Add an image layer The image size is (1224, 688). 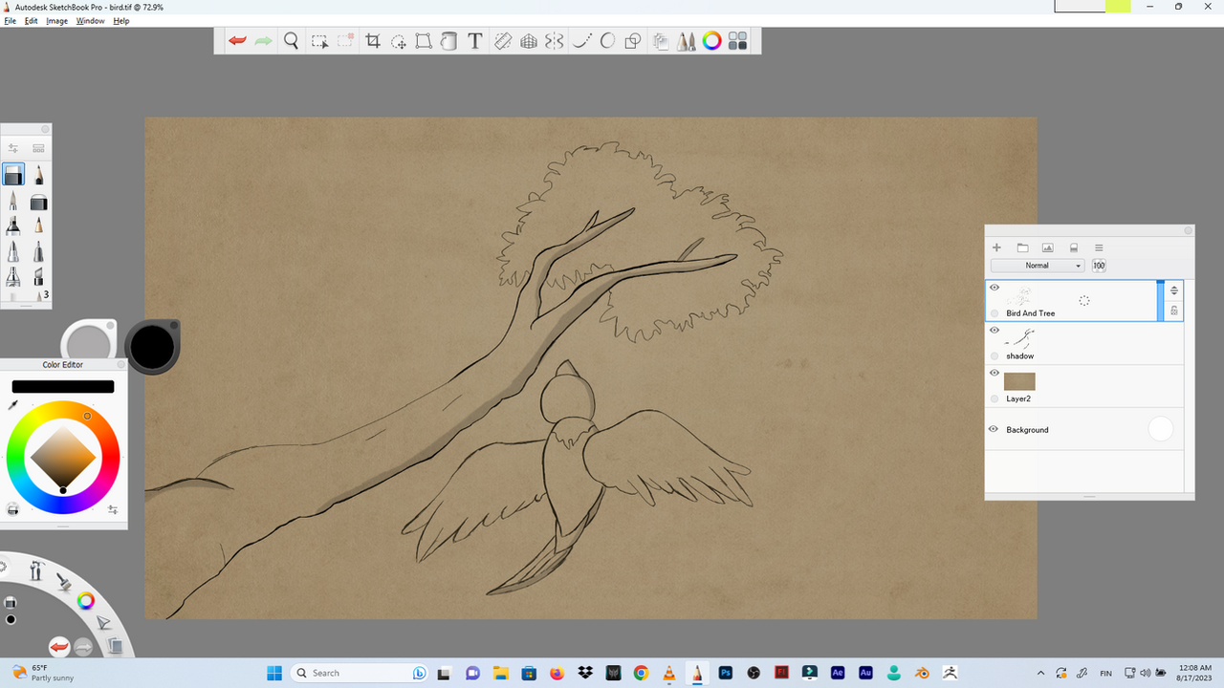[x=1048, y=247]
